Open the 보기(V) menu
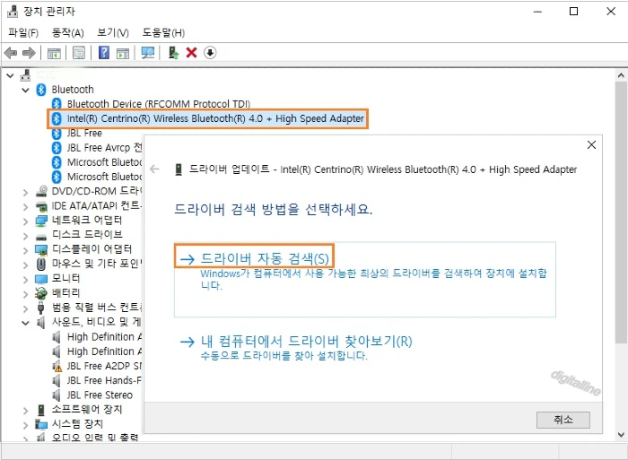 (113, 32)
